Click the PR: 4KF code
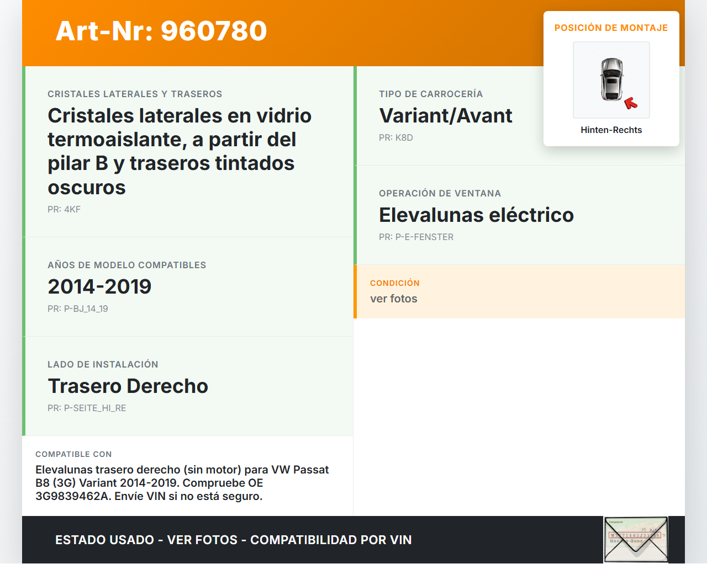This screenshot has width=707, height=564. coord(64,209)
